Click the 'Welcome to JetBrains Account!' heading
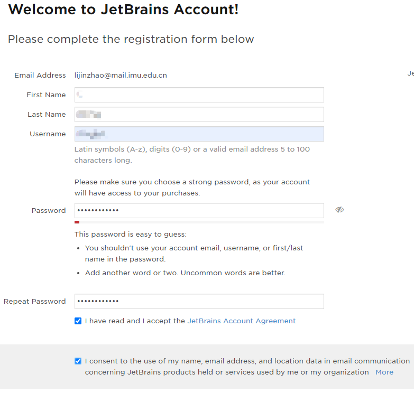Image resolution: width=414 pixels, height=393 pixels. (x=123, y=10)
